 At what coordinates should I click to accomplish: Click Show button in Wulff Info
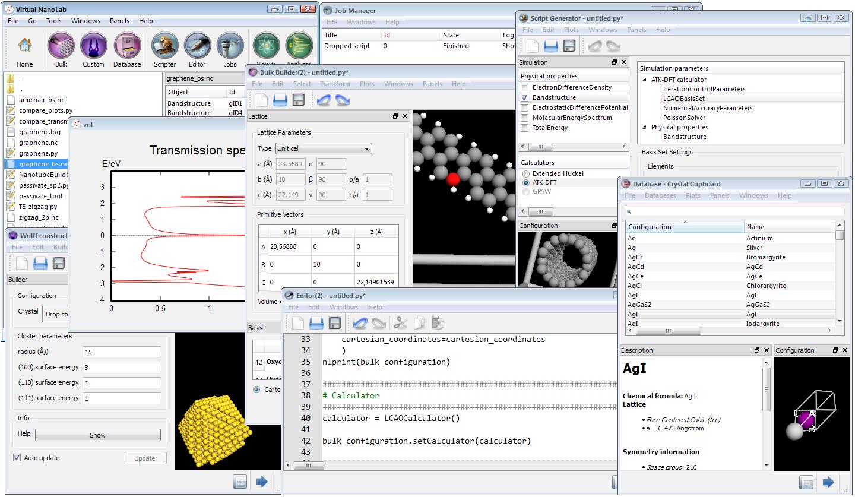[97, 435]
